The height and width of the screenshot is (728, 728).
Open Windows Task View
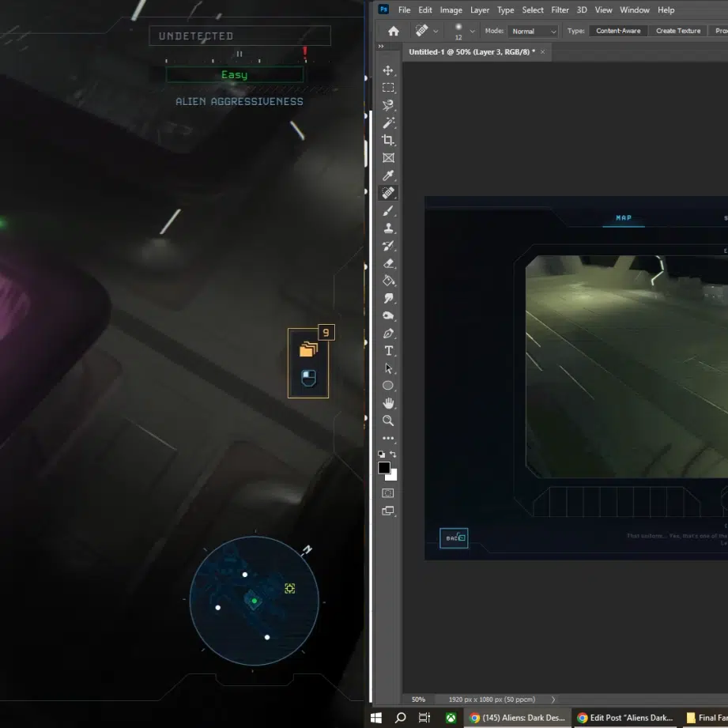pos(424,718)
